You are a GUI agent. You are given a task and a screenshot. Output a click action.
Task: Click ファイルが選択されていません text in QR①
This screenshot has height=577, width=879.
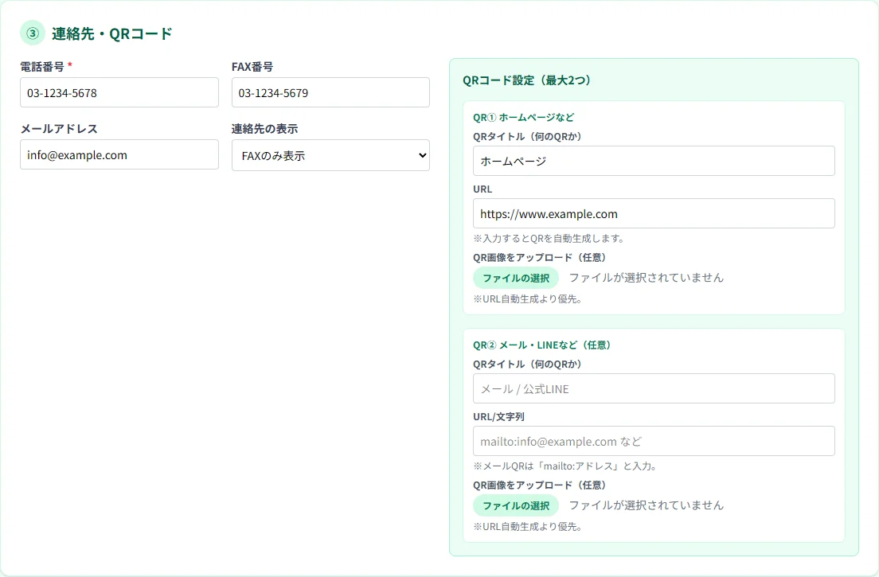point(647,278)
